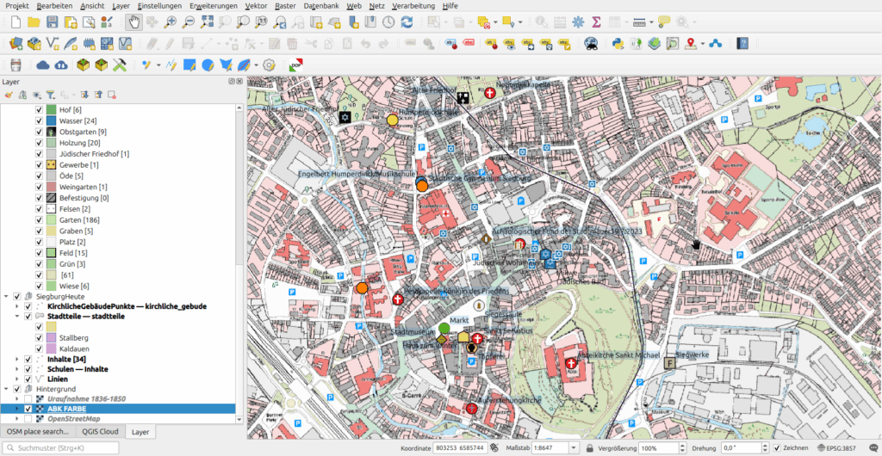Click the Zoom In magnifier icon
The width and height of the screenshot is (882, 456).
[x=172, y=22]
